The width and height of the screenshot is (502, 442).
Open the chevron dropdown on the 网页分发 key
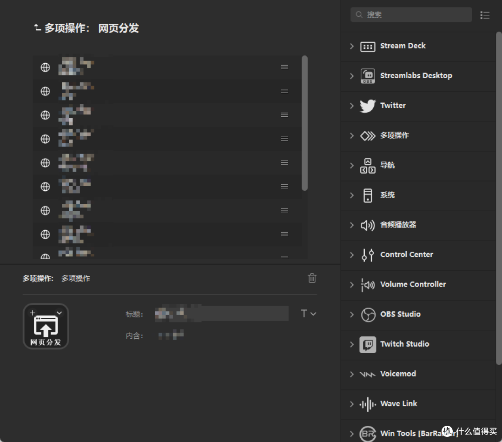pyautogui.click(x=59, y=313)
